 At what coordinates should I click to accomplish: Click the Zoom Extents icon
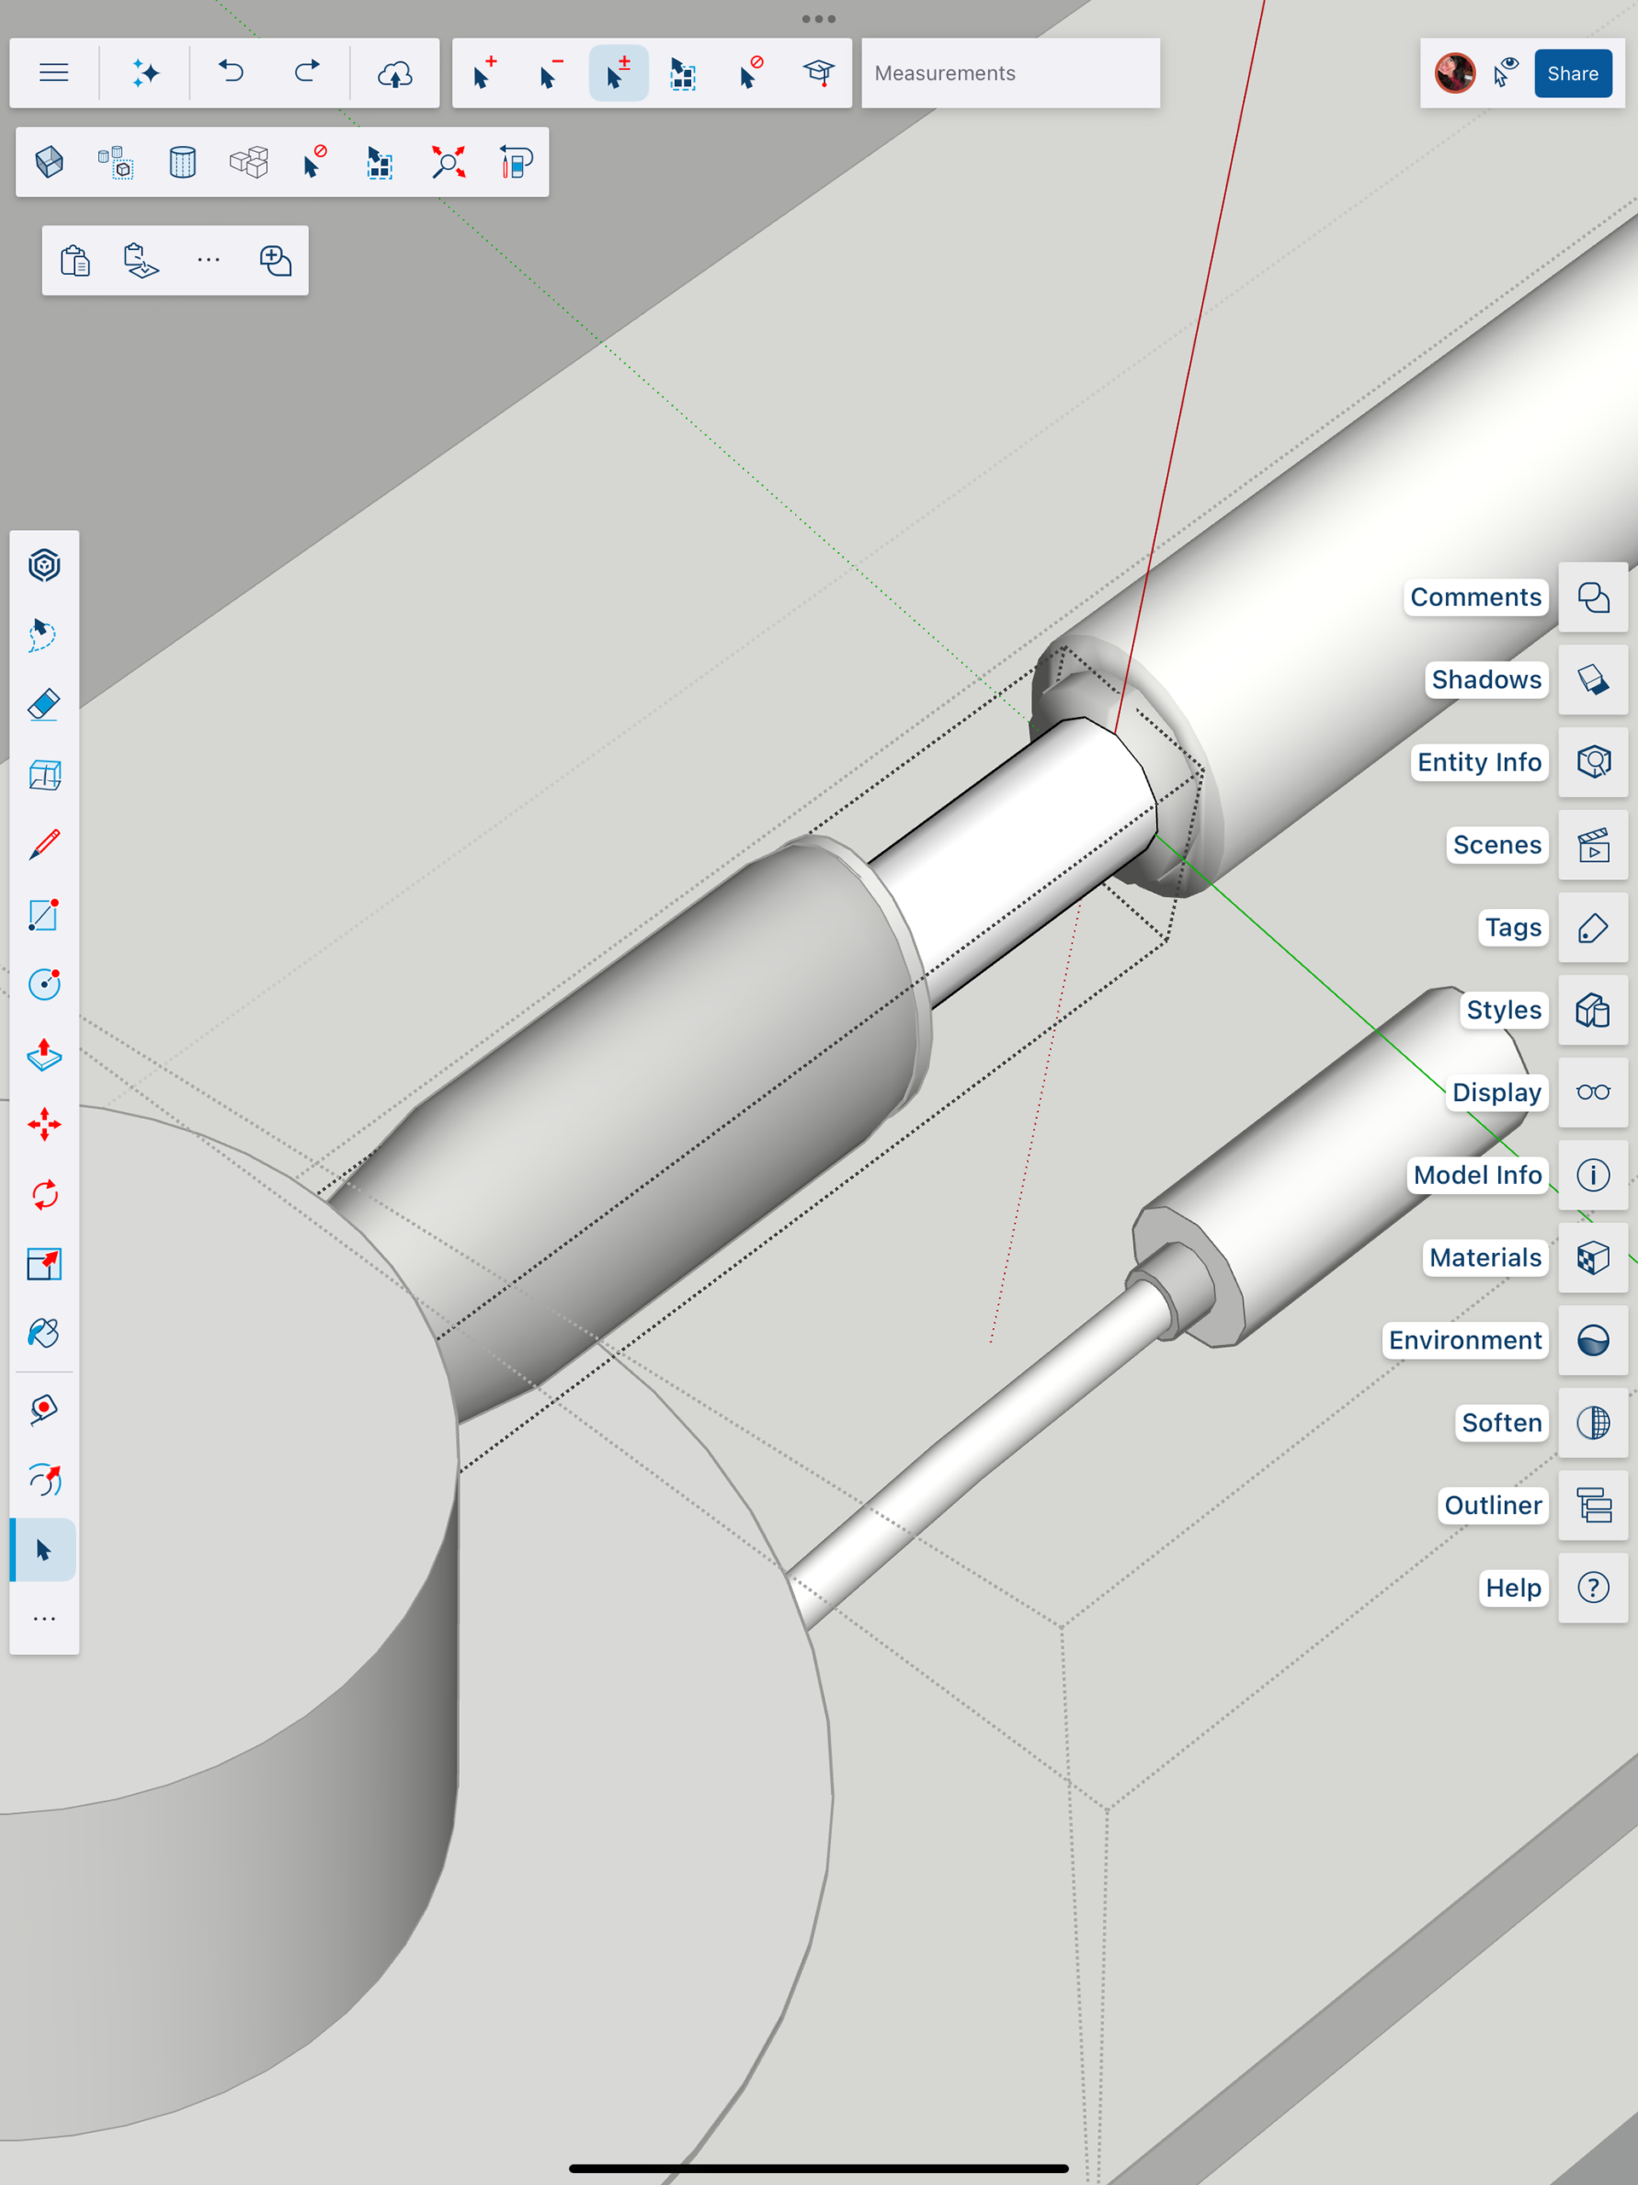tap(448, 162)
